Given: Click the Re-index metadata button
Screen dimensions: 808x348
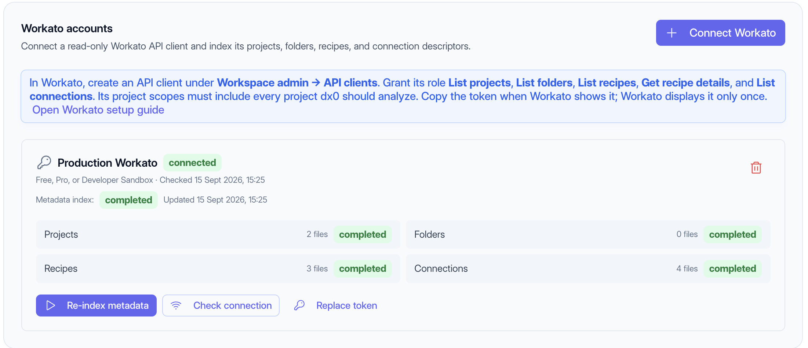Looking at the screenshot, I should click(x=96, y=306).
